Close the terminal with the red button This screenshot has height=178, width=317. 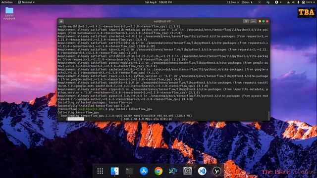267,21
